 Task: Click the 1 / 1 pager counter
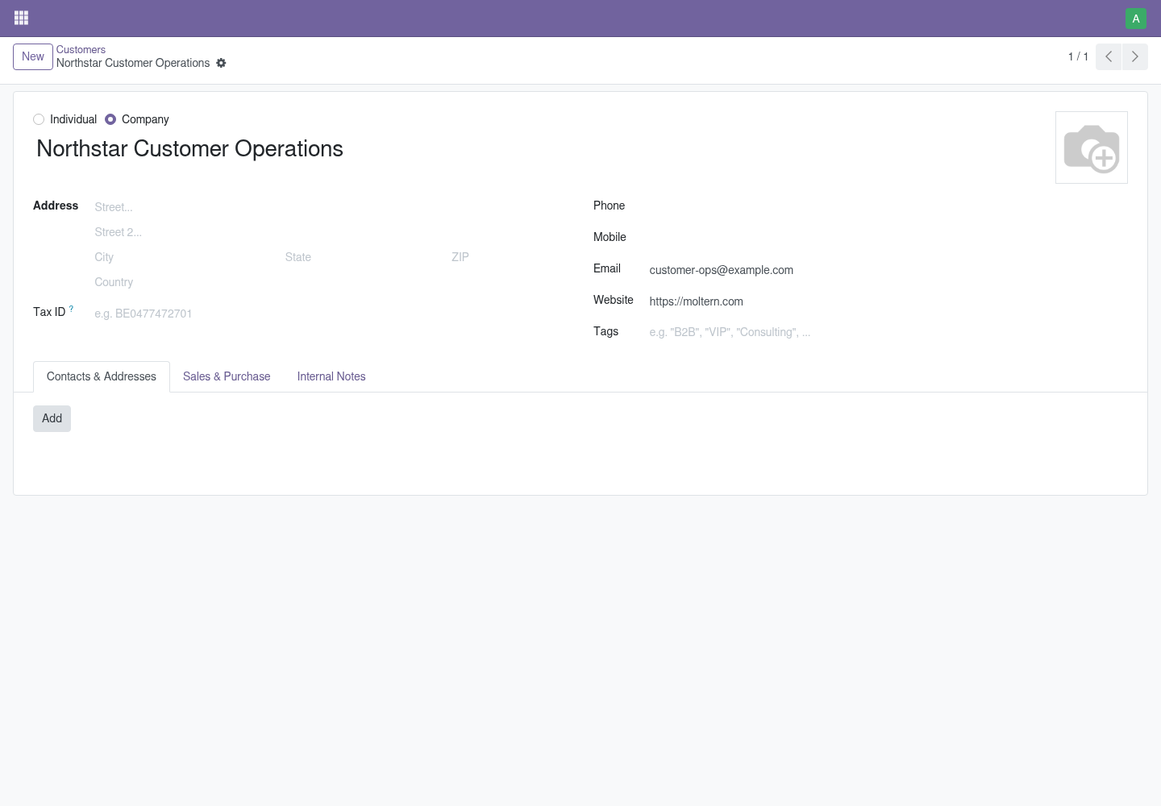[x=1078, y=56]
